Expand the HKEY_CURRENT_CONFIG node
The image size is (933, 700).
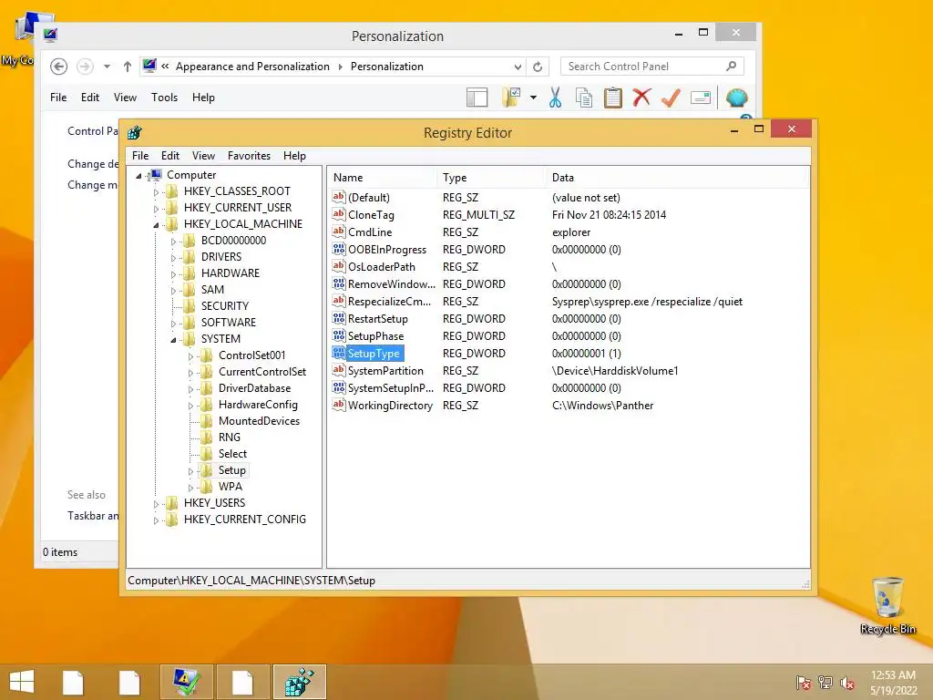[x=156, y=520]
